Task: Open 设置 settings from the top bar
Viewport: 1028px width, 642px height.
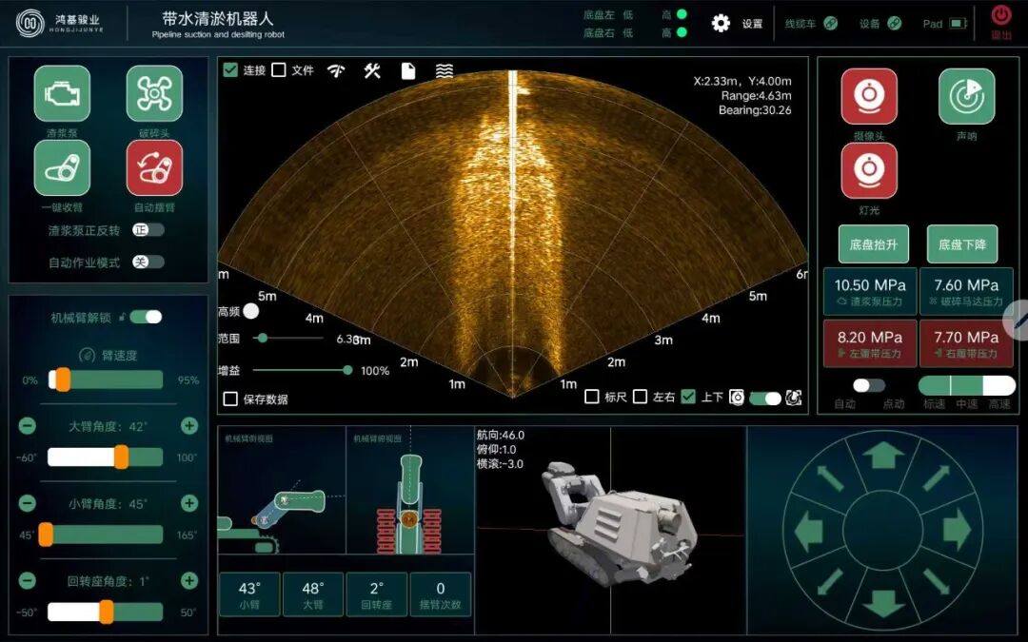Action: point(722,24)
